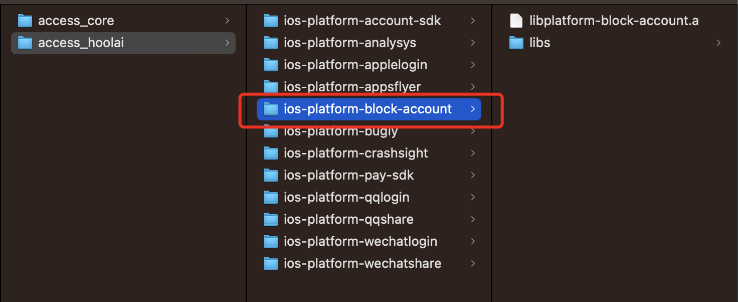Image resolution: width=738 pixels, height=302 pixels.
Task: Select the ios-platform-wechatlogin folder name
Action: click(360, 241)
